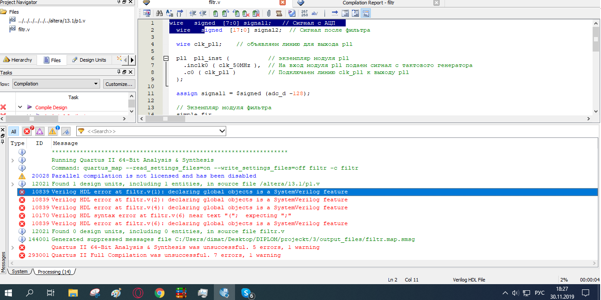This screenshot has height=300, width=601.
Task: Jump to previous bookmark icon
Action: click(236, 13)
